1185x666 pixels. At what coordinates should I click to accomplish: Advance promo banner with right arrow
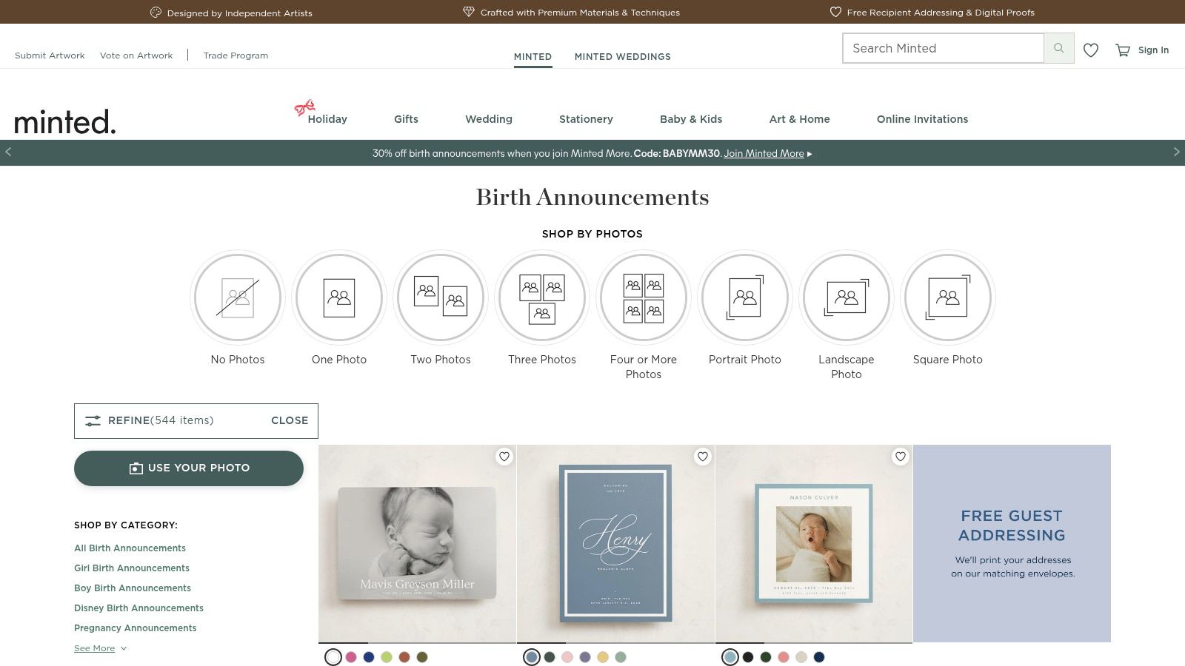1176,152
